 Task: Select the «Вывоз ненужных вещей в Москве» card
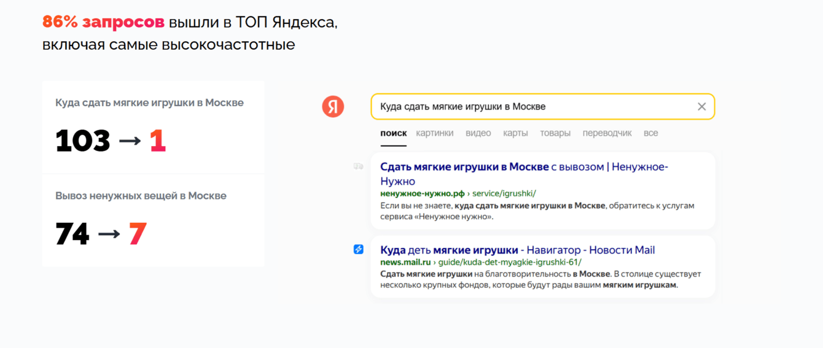click(153, 220)
